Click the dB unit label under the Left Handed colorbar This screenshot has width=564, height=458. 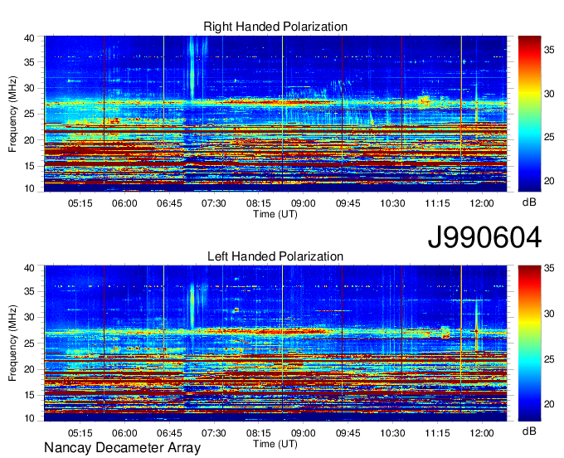point(529,431)
